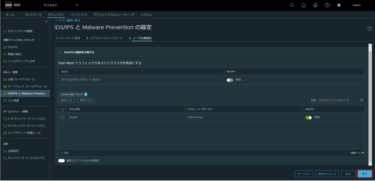Open TLS 検査 in sidebar
This screenshot has width=375, height=181.
(13, 101)
